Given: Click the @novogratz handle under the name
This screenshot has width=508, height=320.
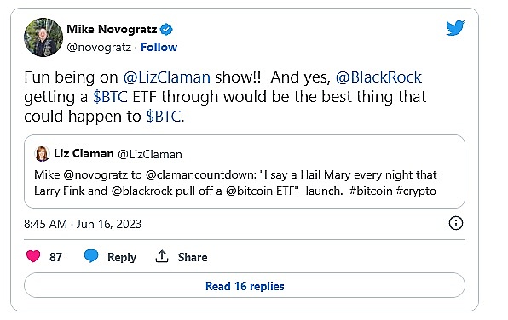Looking at the screenshot, I should point(99,48).
